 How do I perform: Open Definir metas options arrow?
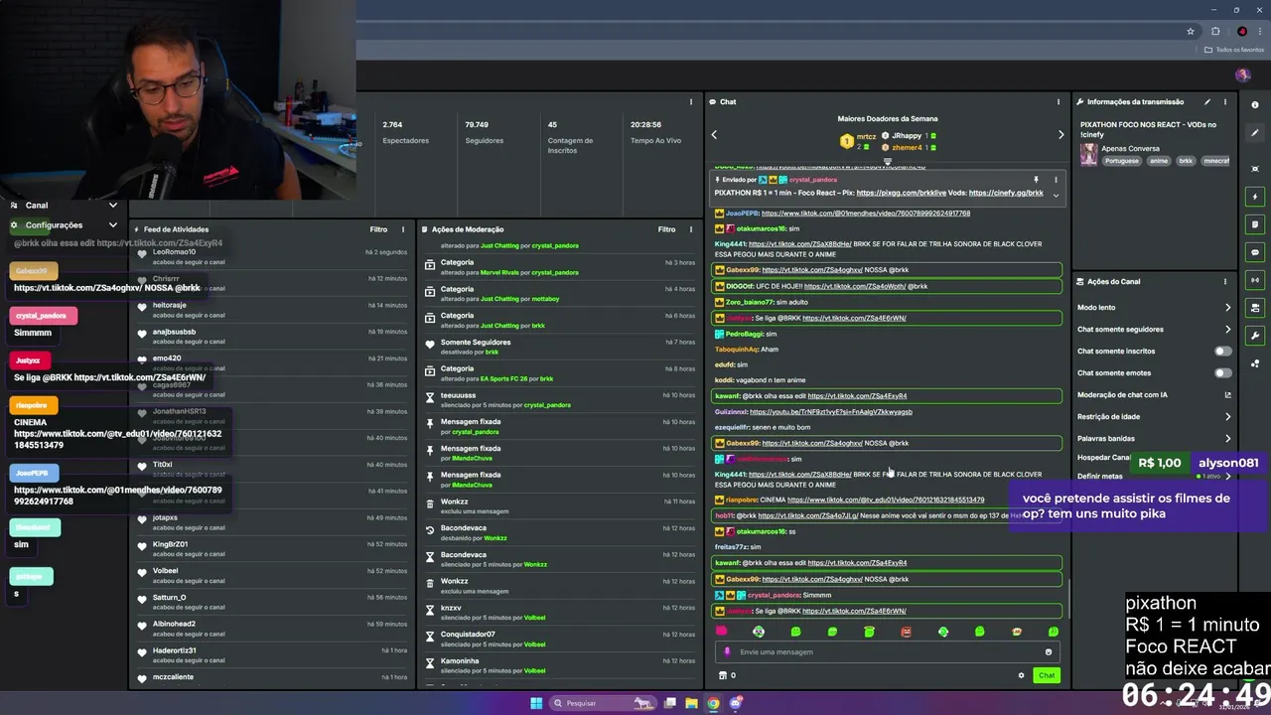point(1227,476)
